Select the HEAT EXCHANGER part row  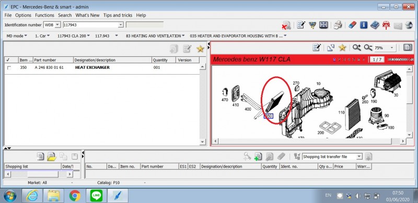pyautogui.click(x=102, y=68)
